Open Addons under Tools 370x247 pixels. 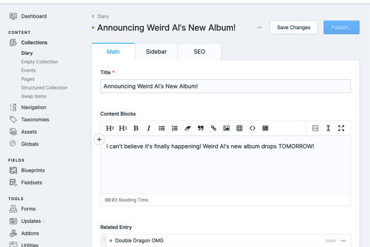[30, 233]
